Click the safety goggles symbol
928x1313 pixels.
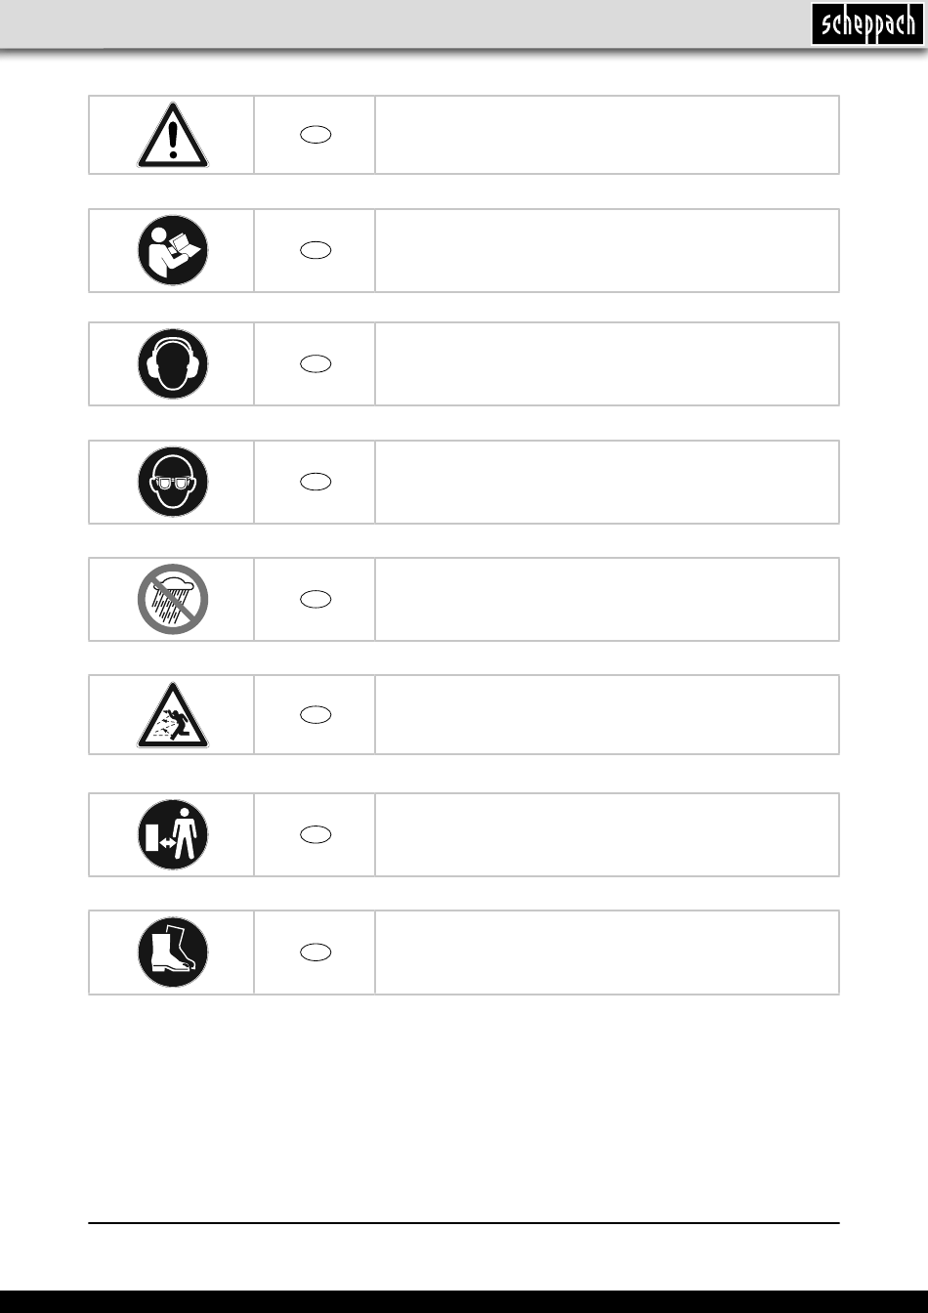[173, 482]
